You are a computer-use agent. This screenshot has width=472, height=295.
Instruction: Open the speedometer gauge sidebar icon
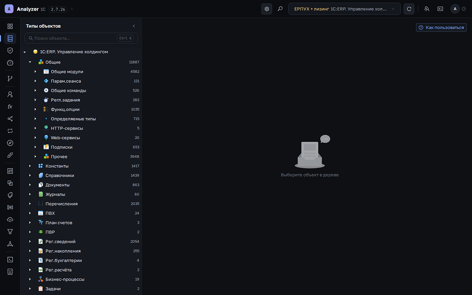tap(10, 63)
